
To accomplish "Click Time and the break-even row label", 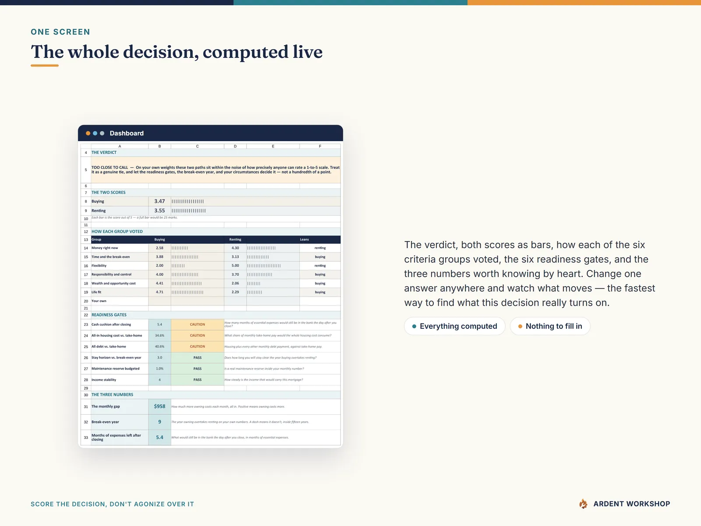I will click(110, 257).
